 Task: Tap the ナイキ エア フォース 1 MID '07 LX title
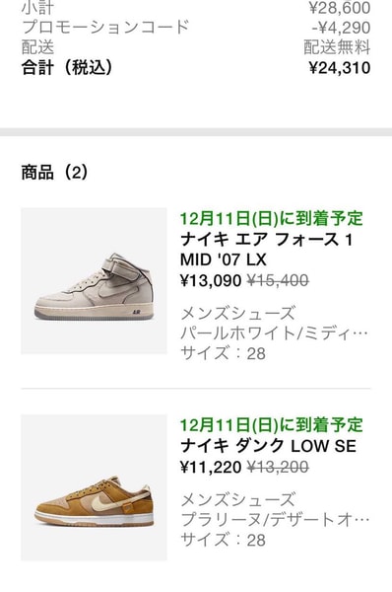click(266, 250)
